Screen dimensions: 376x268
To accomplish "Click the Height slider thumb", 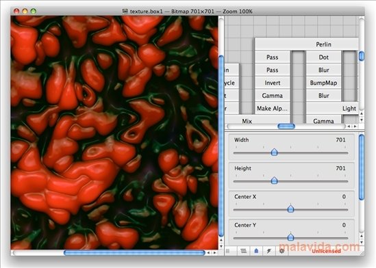I will [x=274, y=180].
